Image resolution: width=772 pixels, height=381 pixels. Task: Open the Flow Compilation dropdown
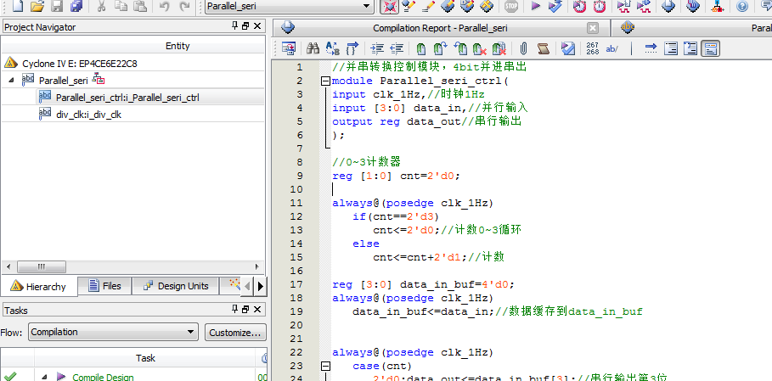point(190,332)
